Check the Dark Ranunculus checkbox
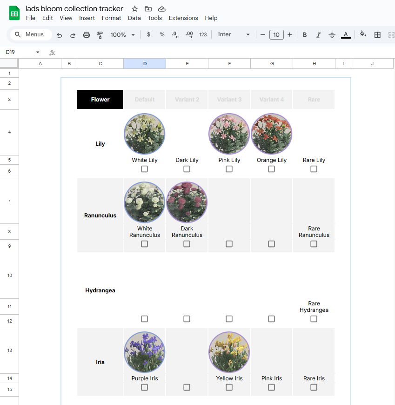Viewport: 395px width, 405px height. pos(187,244)
